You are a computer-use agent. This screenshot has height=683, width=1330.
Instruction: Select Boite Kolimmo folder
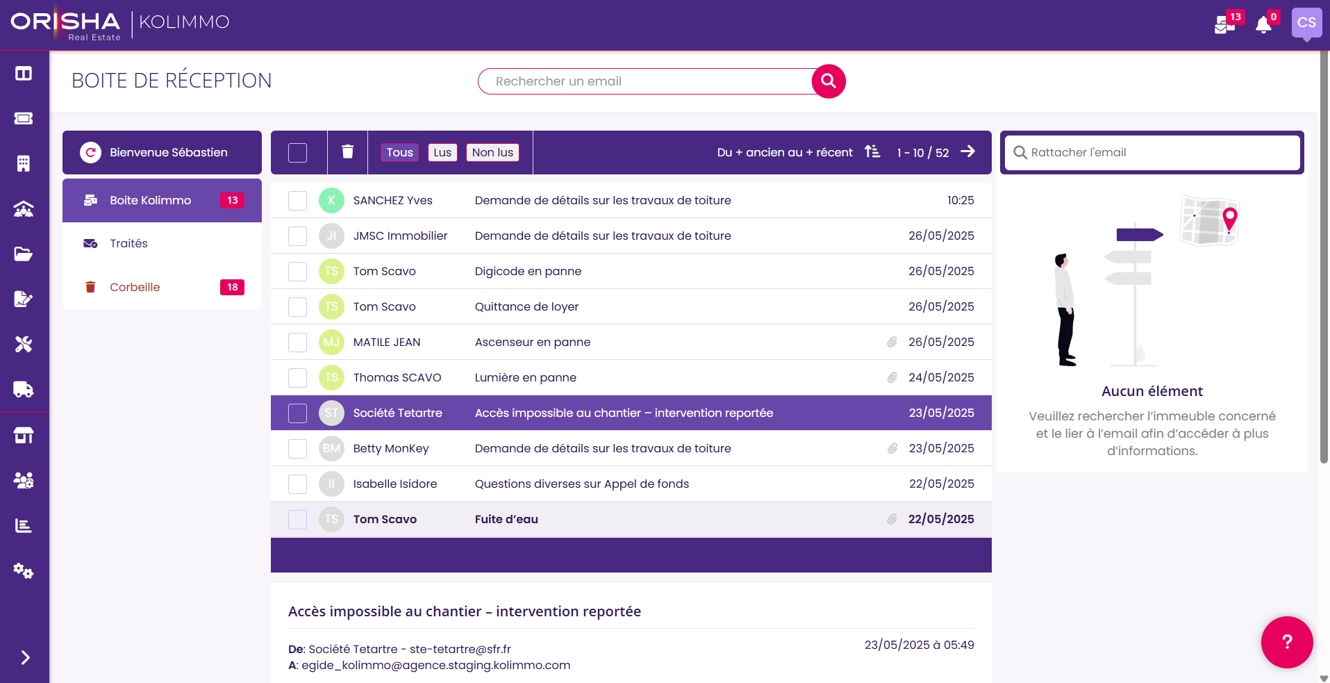pos(162,200)
